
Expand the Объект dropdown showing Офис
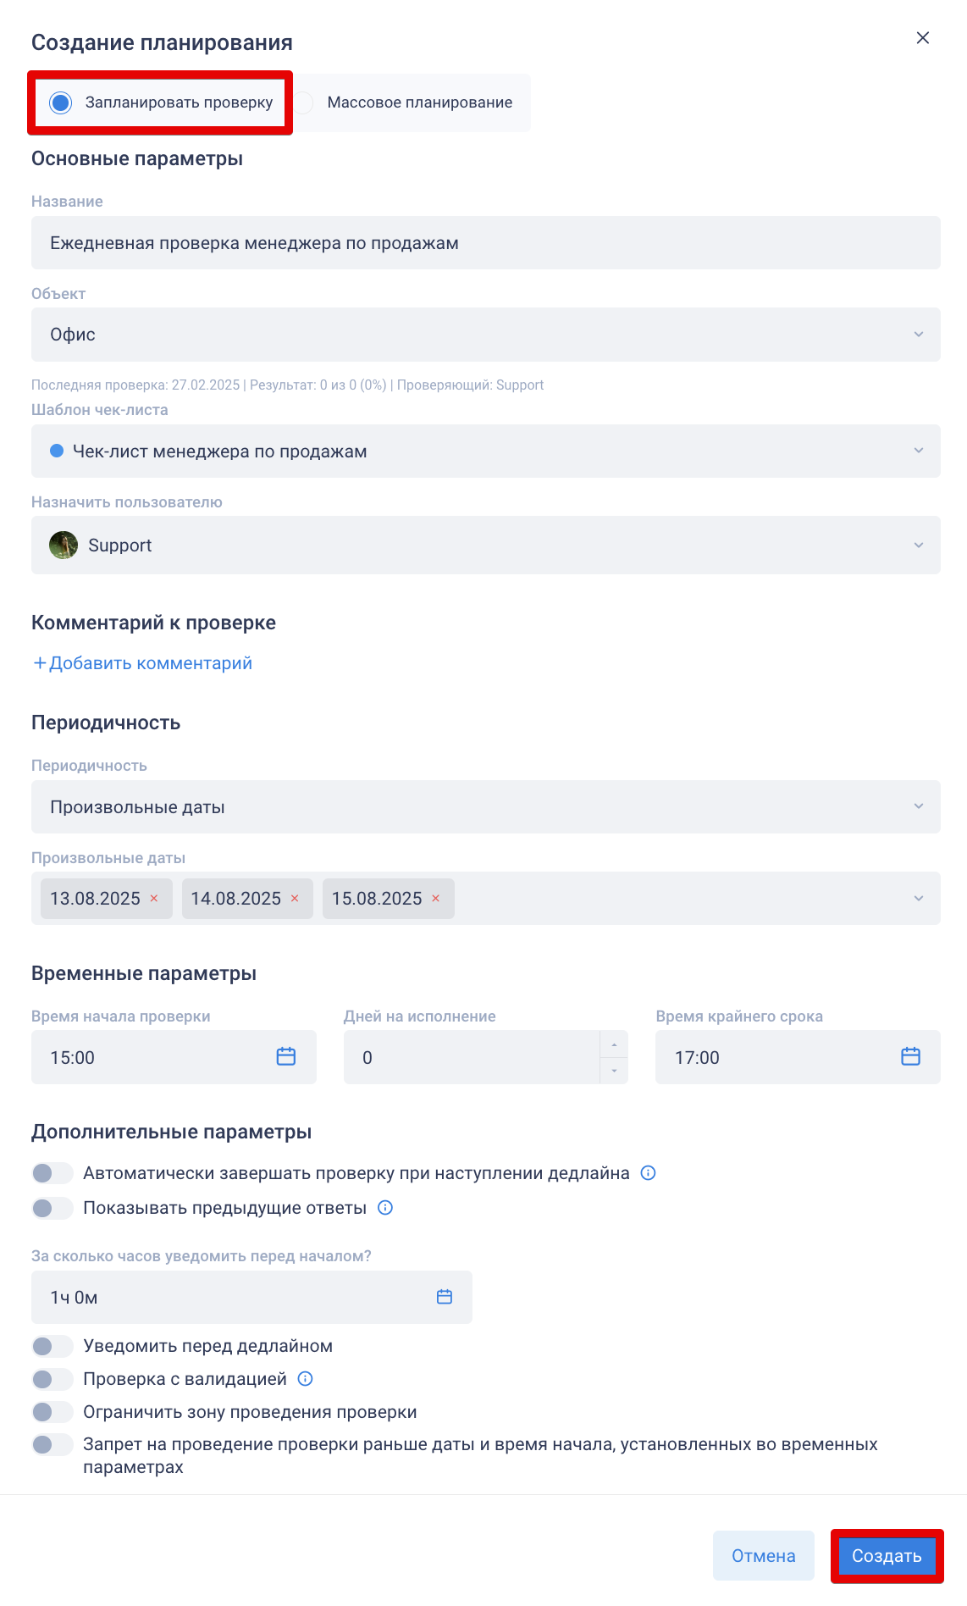point(486,335)
